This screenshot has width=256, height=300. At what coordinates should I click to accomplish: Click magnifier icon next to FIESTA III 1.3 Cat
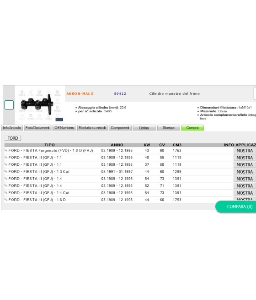[x=6, y=171]
